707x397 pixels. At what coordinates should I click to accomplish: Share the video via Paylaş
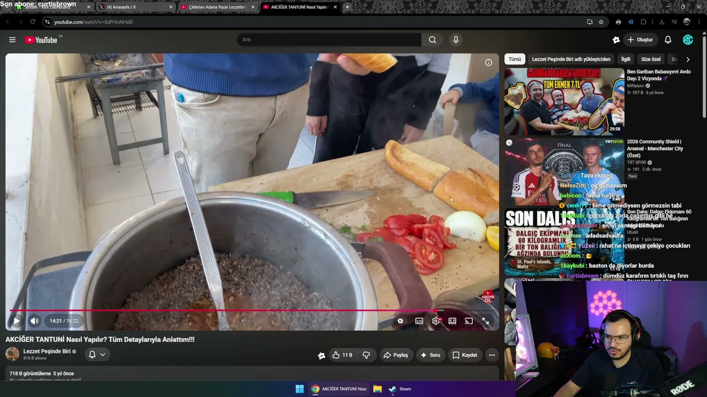[x=395, y=355]
